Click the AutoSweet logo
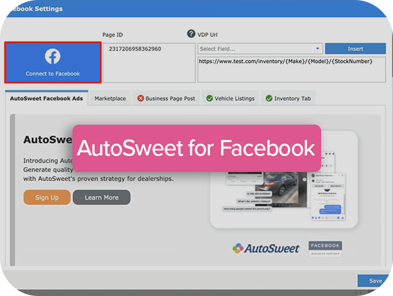 tap(266, 248)
